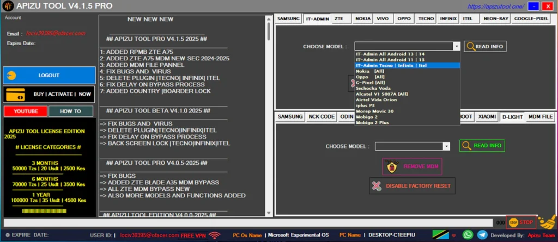Open the NEON-RAY tab
The height and width of the screenshot is (242, 558).
496,18
